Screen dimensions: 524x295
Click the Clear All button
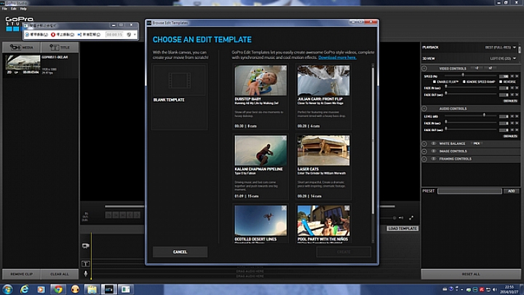pos(60,274)
